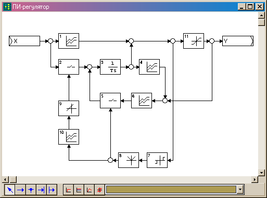Select the arrow pointer tool
267x198 pixels.
pyautogui.click(x=10, y=190)
